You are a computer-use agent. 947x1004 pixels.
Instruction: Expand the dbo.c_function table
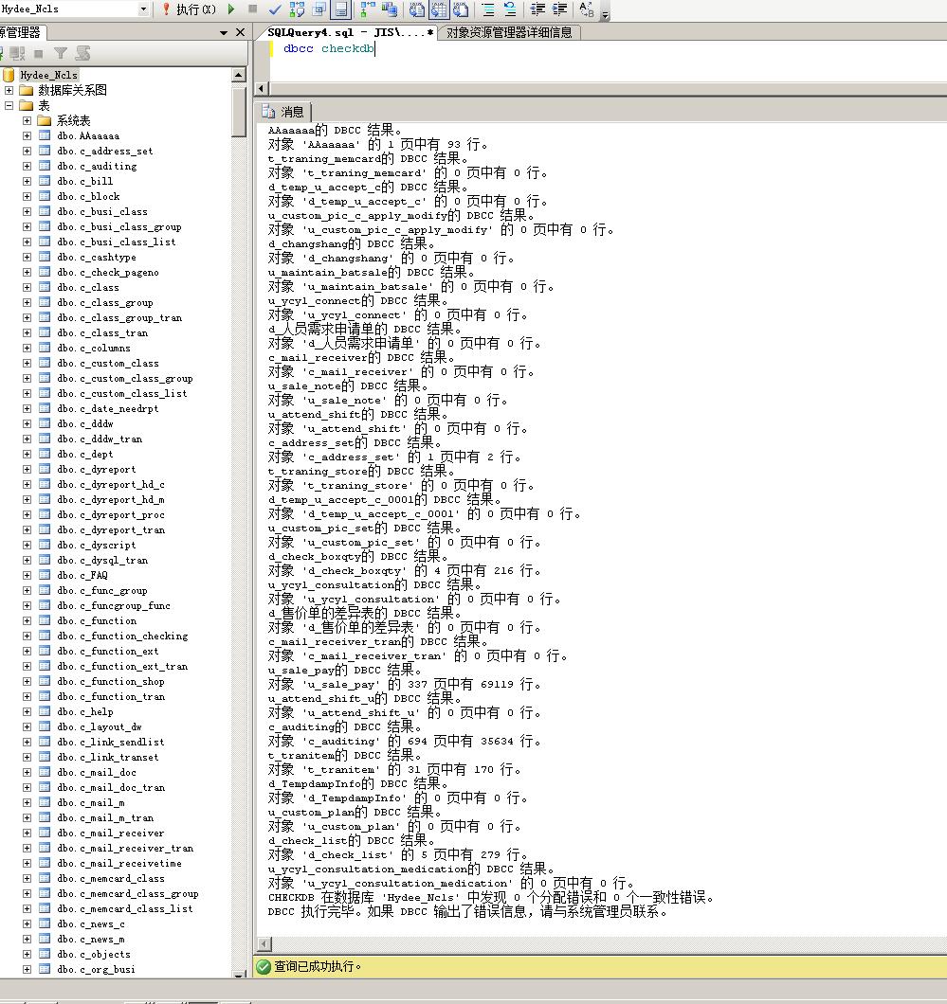(x=27, y=620)
